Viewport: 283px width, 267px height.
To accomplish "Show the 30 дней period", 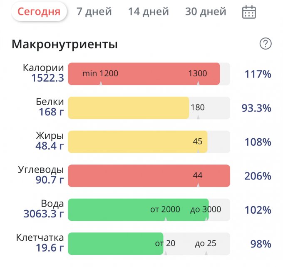I will (206, 12).
